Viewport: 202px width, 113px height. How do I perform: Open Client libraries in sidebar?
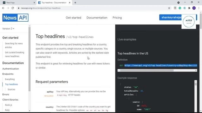(x=10, y=100)
